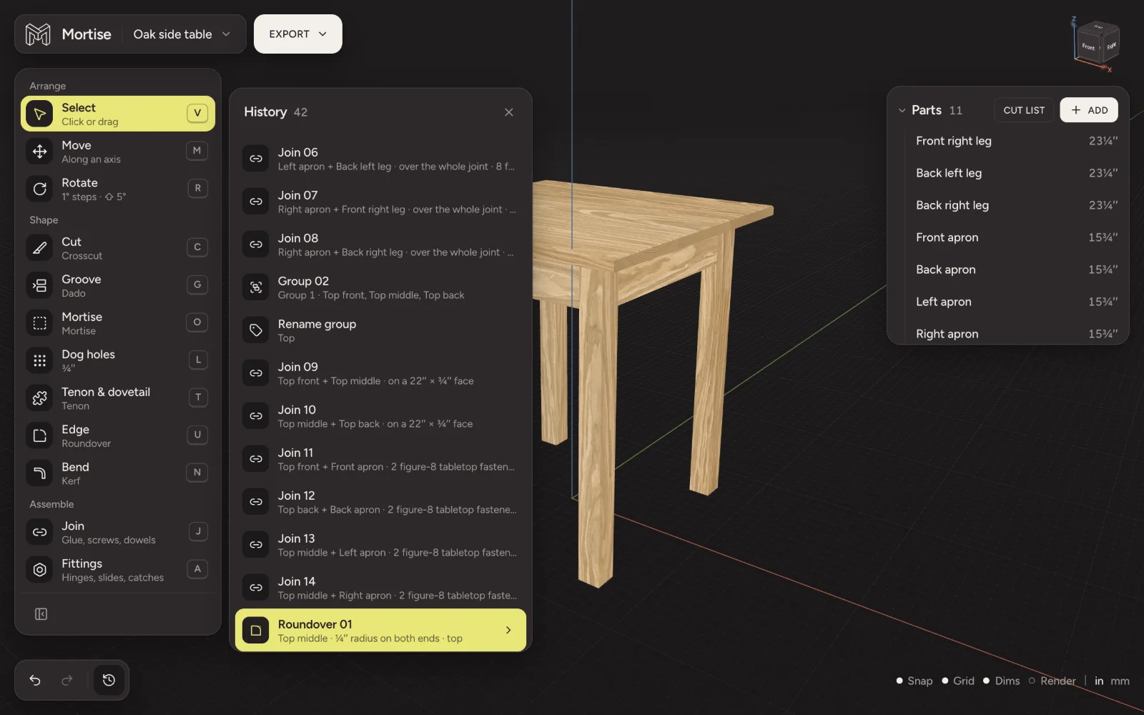Toggle Grid display
This screenshot has height=715, width=1144.
[958, 681]
